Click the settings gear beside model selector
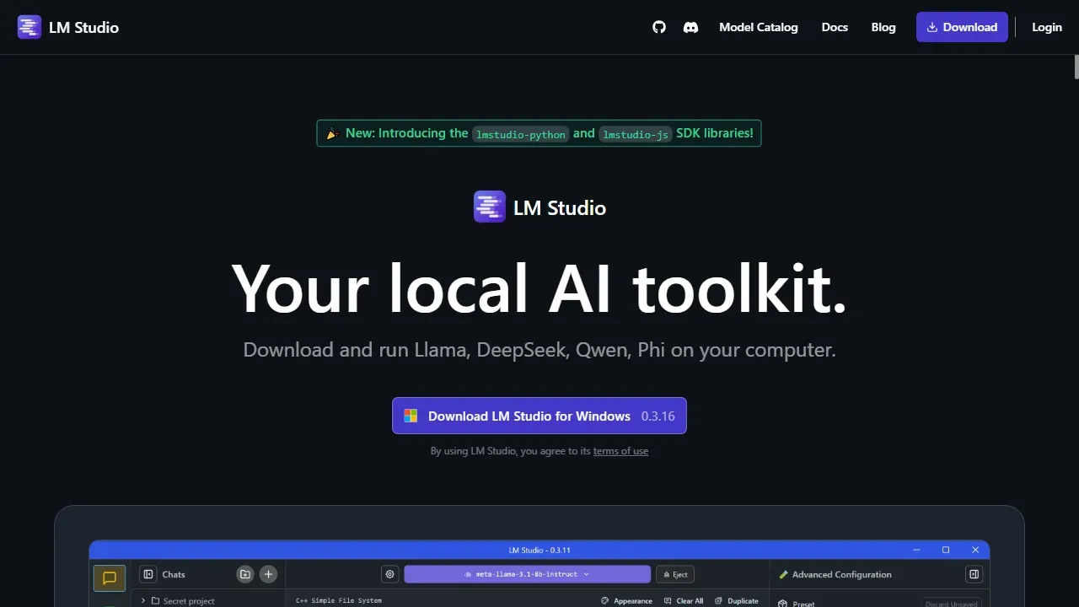Image resolution: width=1079 pixels, height=607 pixels. point(390,574)
